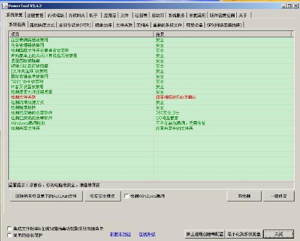Open the 启动项 tab
This screenshot has height=241, width=300.
click(158, 15)
